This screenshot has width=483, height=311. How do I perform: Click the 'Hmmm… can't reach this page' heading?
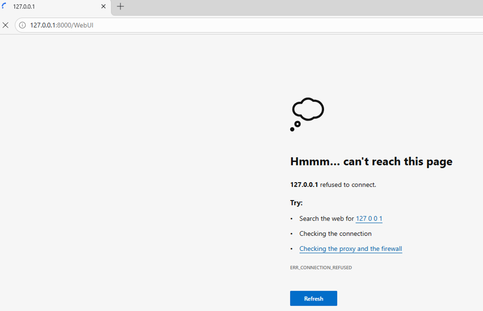(x=371, y=162)
